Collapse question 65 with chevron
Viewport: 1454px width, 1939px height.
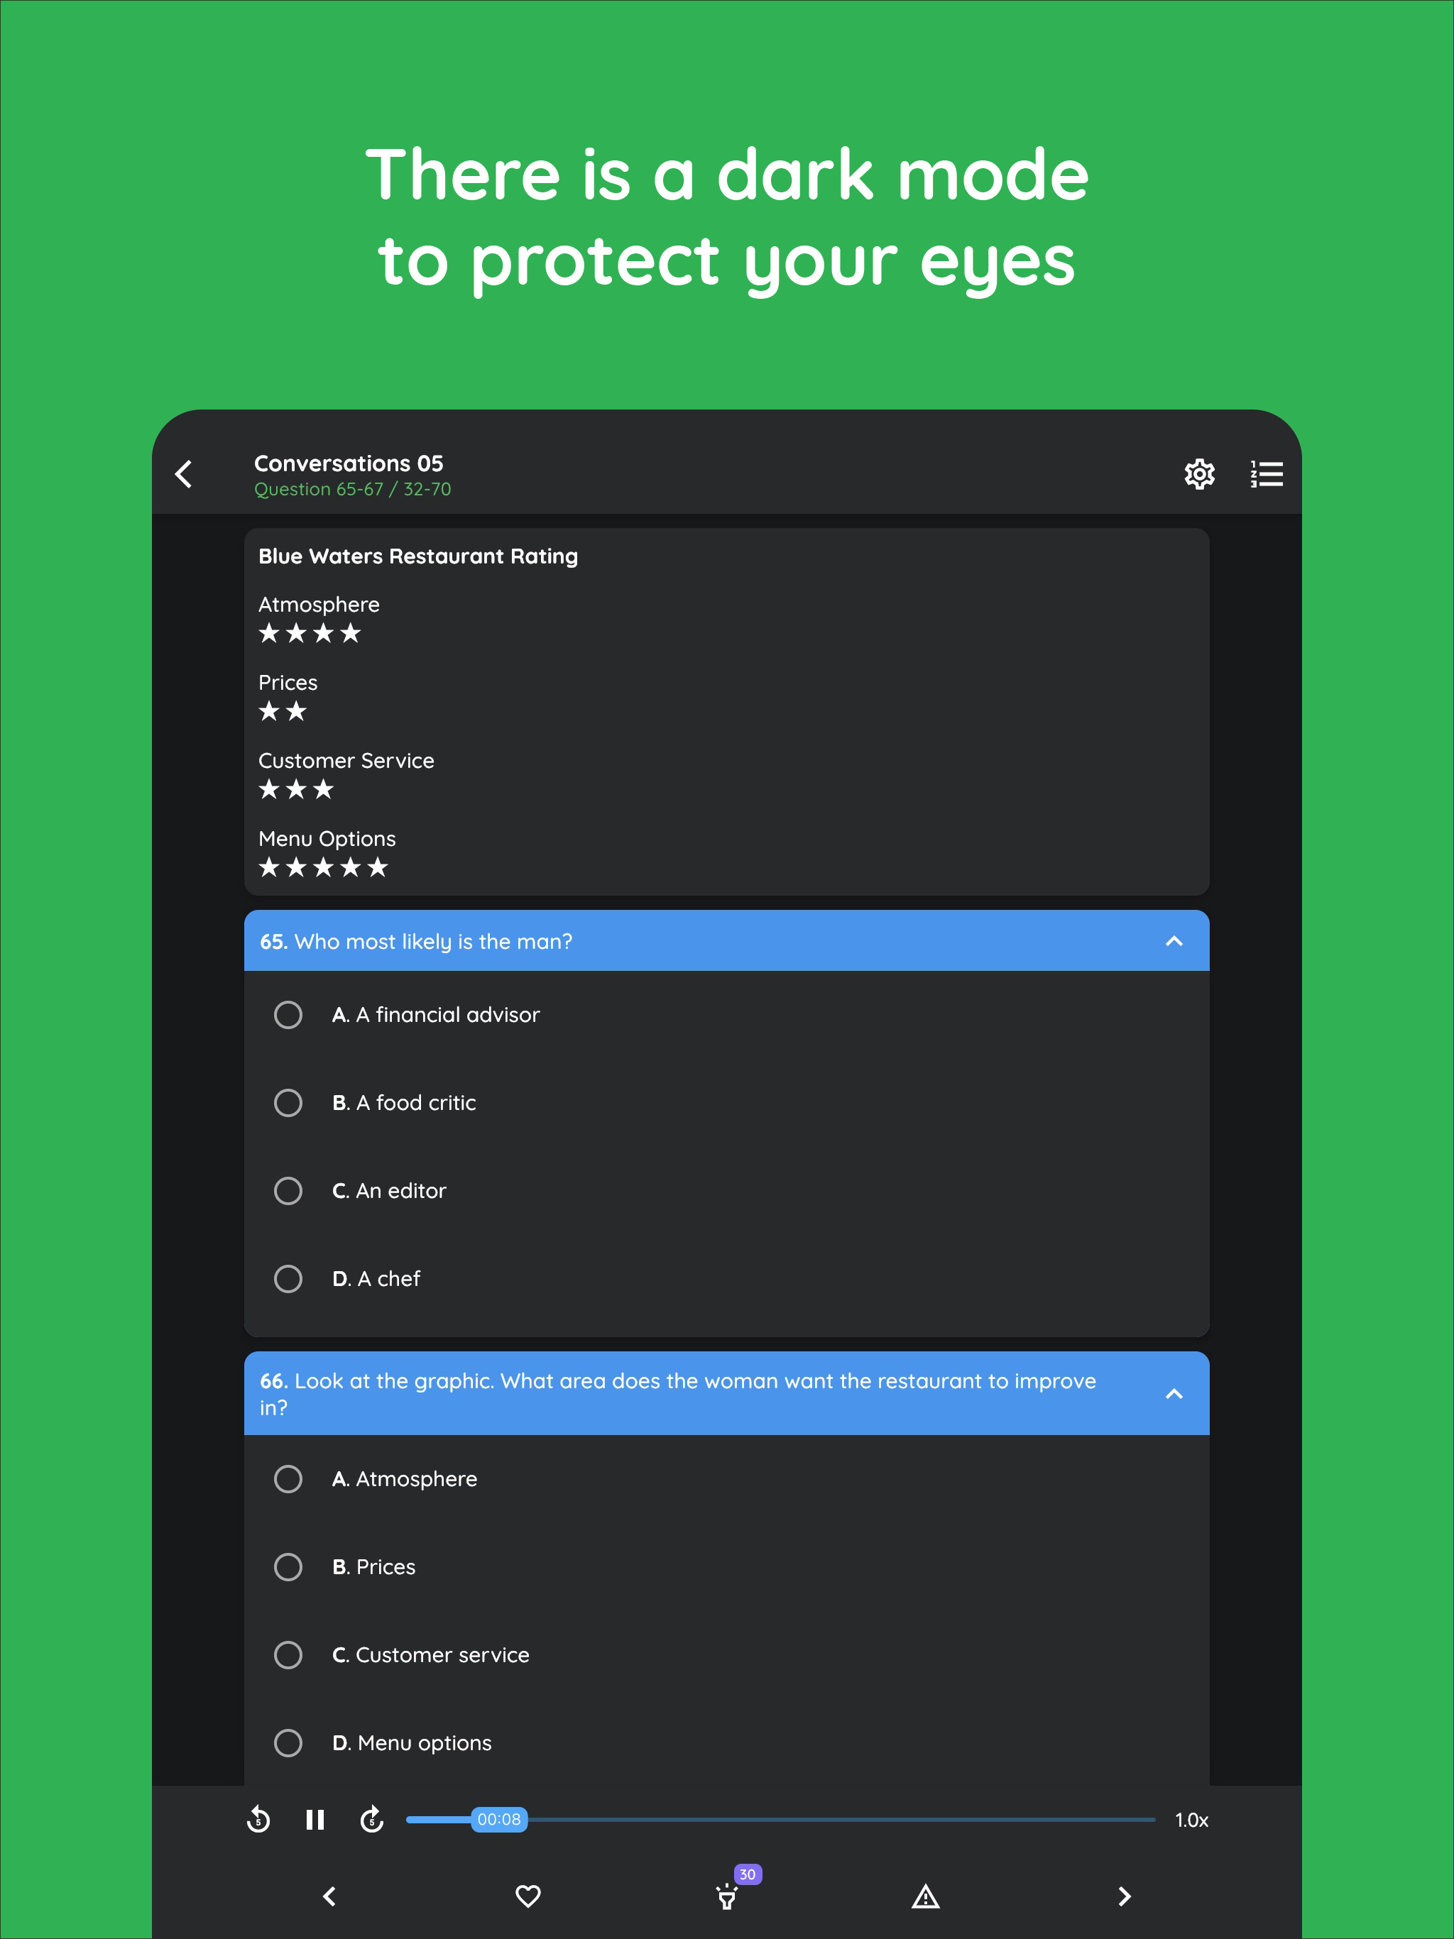(1174, 940)
